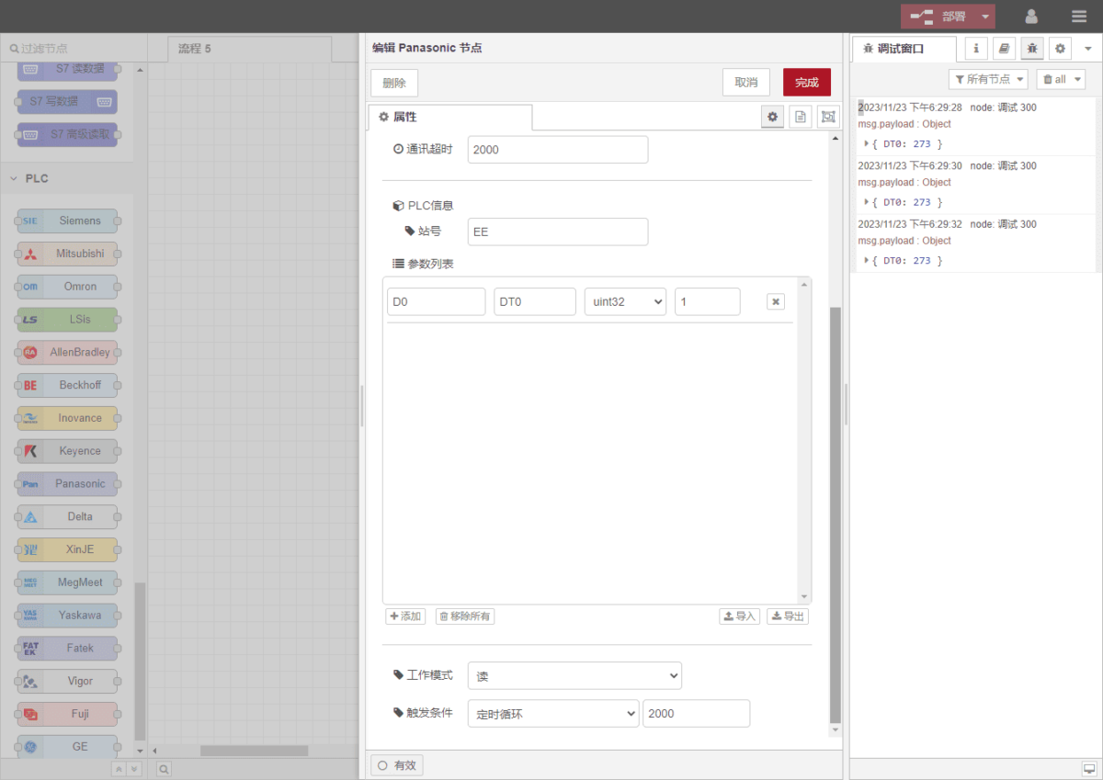Open the node appearance settings icon
The width and height of the screenshot is (1103, 780).
828,117
